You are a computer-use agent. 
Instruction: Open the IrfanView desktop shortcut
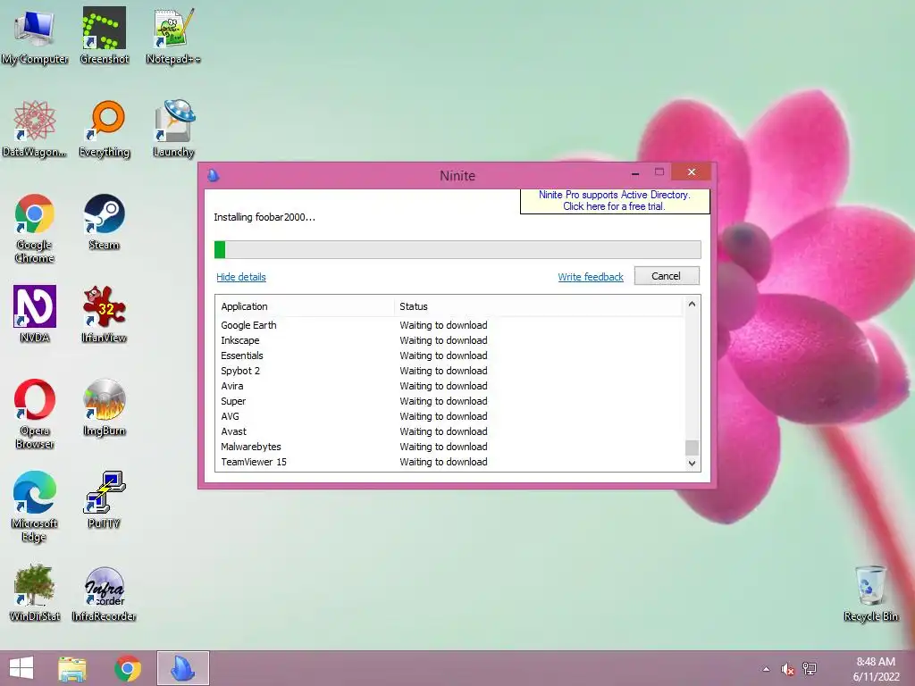(104, 314)
